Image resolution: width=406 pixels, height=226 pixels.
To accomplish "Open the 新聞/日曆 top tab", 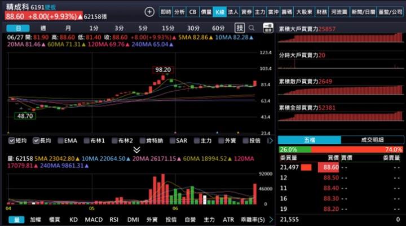I will click(363, 12).
